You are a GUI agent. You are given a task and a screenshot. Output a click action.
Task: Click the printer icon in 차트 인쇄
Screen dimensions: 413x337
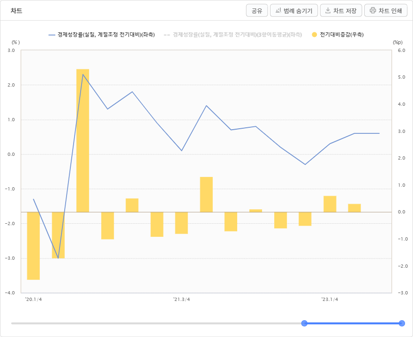pos(373,10)
